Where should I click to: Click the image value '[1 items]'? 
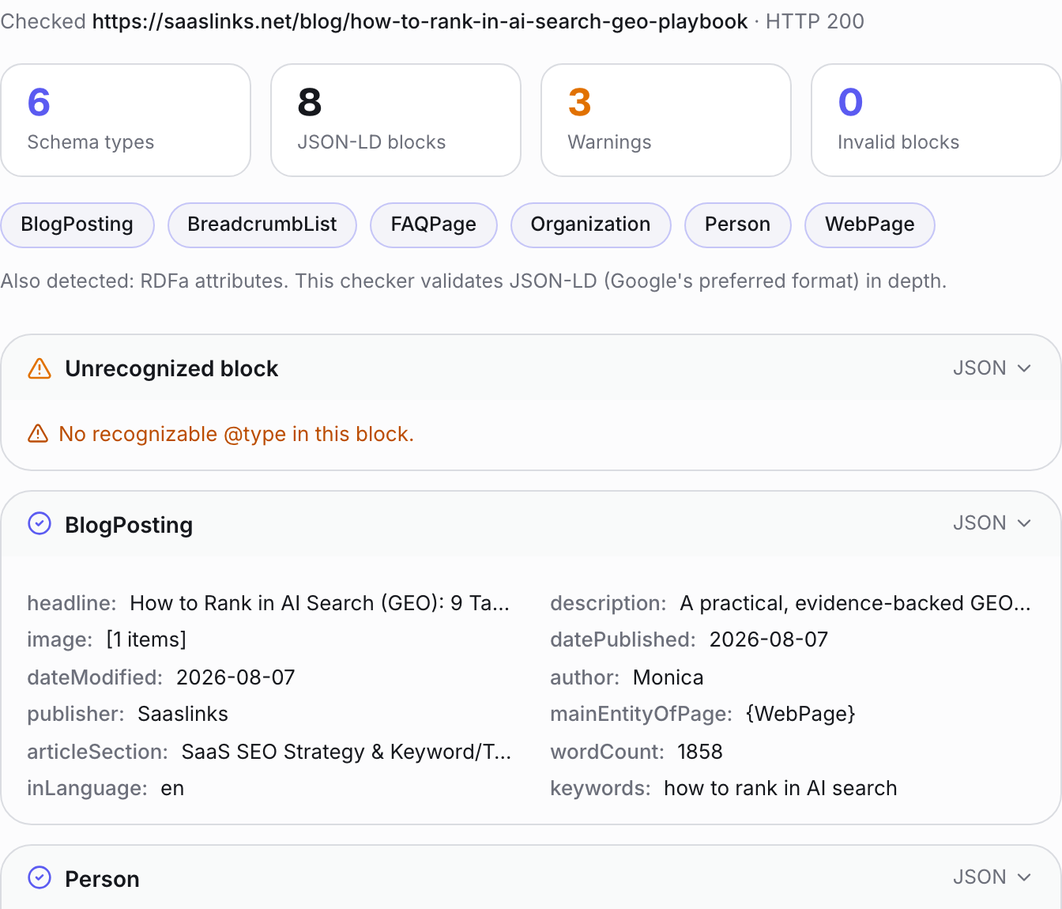pyautogui.click(x=146, y=639)
